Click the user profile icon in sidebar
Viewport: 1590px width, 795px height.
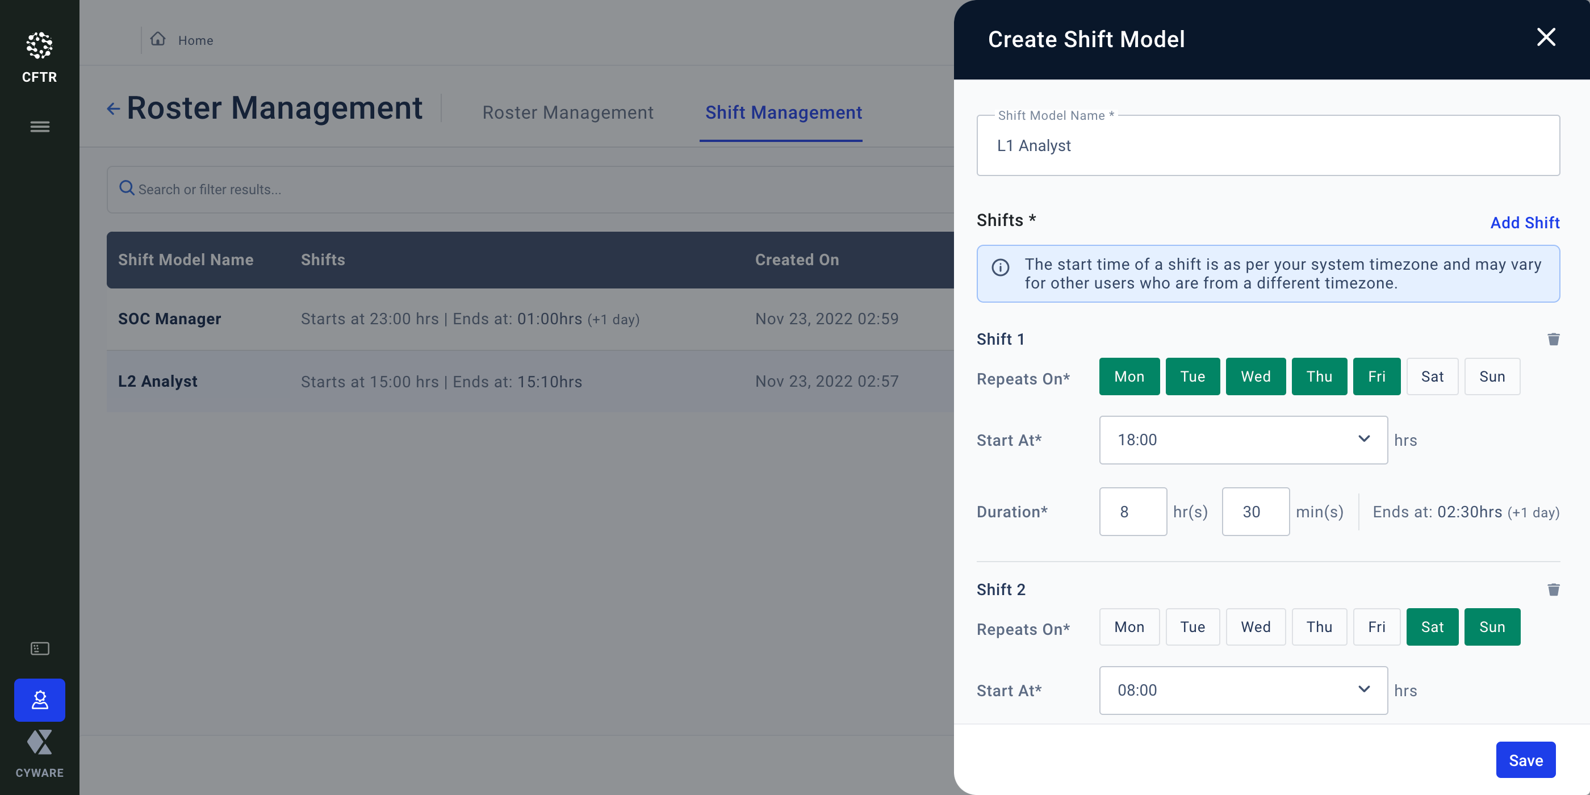click(x=40, y=700)
